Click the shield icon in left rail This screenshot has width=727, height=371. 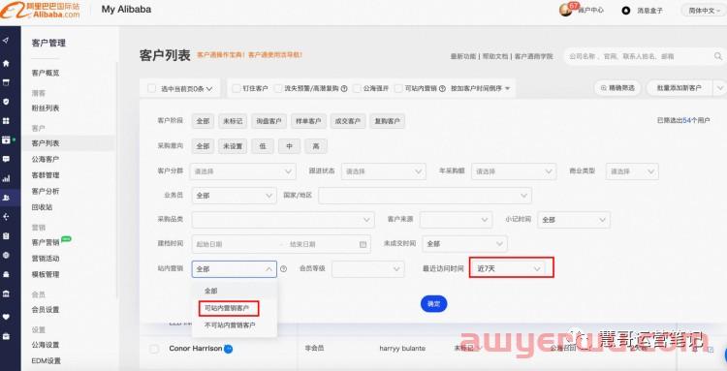coord(6,102)
